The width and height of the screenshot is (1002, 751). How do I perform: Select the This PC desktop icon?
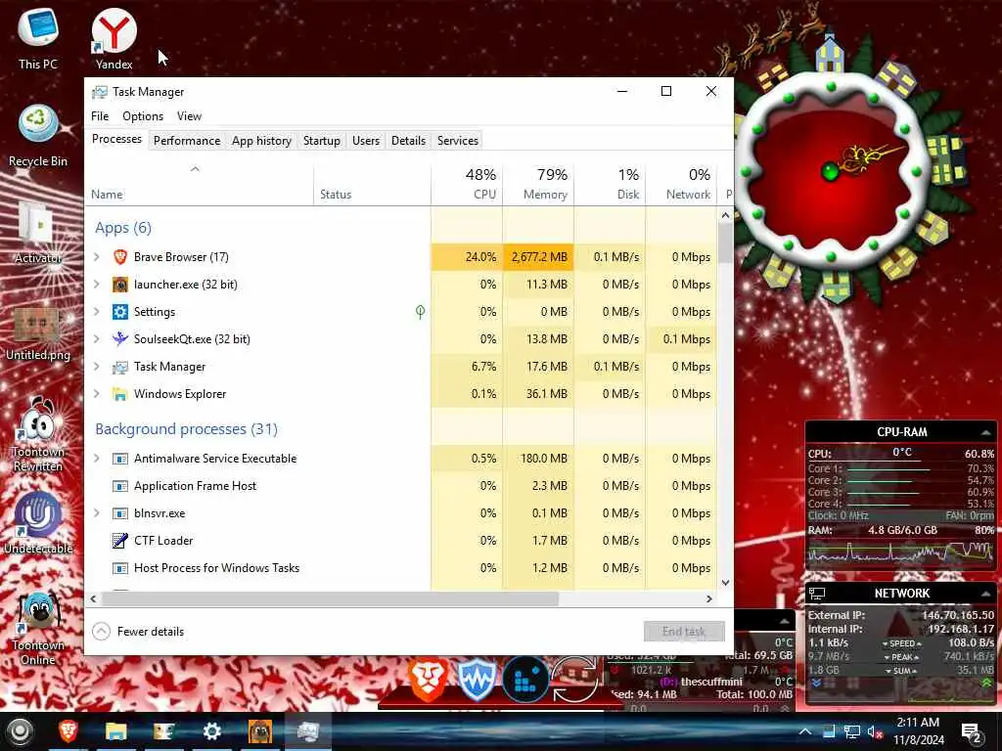[x=38, y=38]
